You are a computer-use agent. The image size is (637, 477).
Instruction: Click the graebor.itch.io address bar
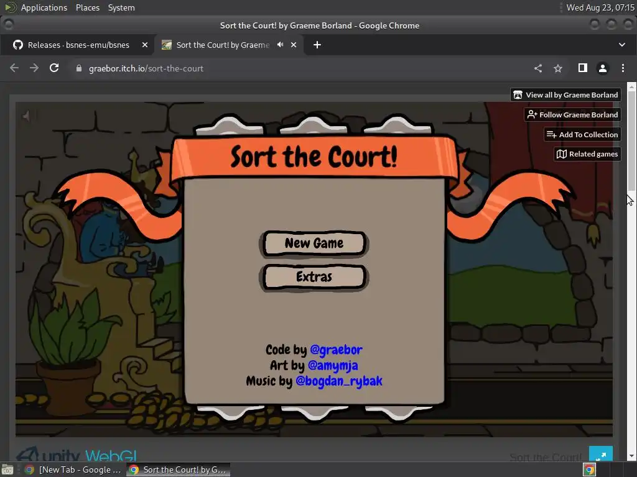coord(146,68)
